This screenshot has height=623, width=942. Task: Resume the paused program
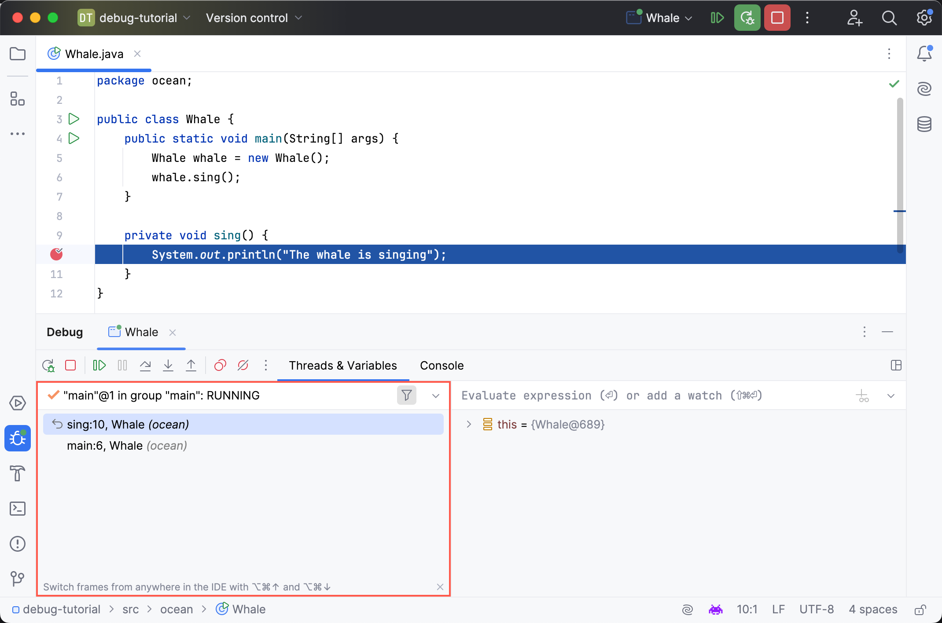[99, 365]
